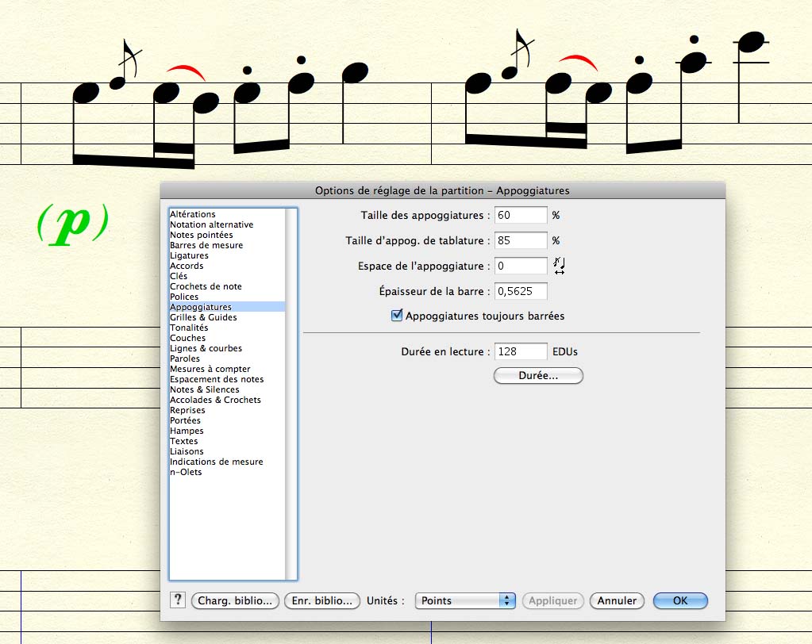Click the 'Taille d'appog. de tablature' field

(x=521, y=240)
